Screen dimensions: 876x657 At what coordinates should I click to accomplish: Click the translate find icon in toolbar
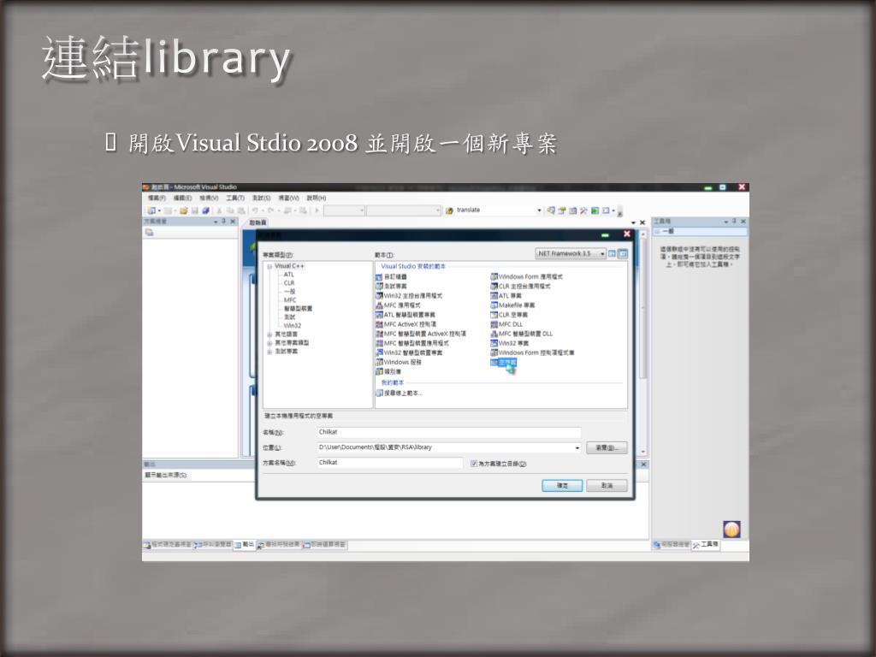coord(449,210)
